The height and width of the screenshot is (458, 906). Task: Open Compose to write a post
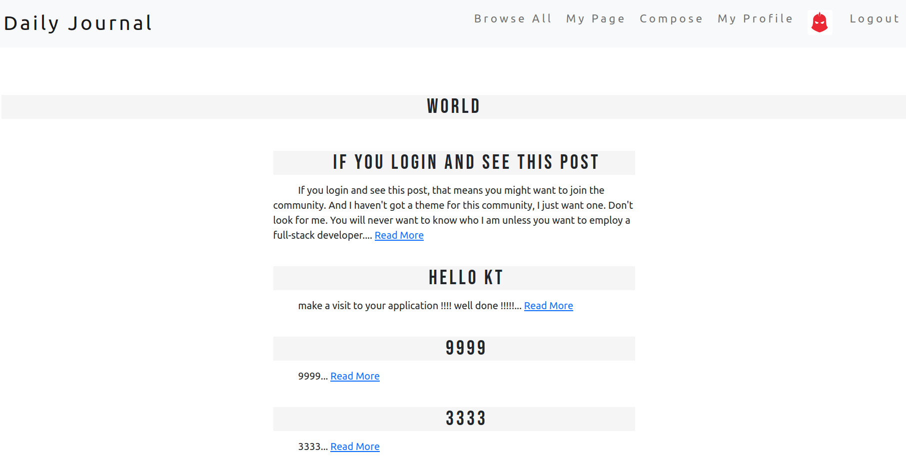tap(671, 18)
